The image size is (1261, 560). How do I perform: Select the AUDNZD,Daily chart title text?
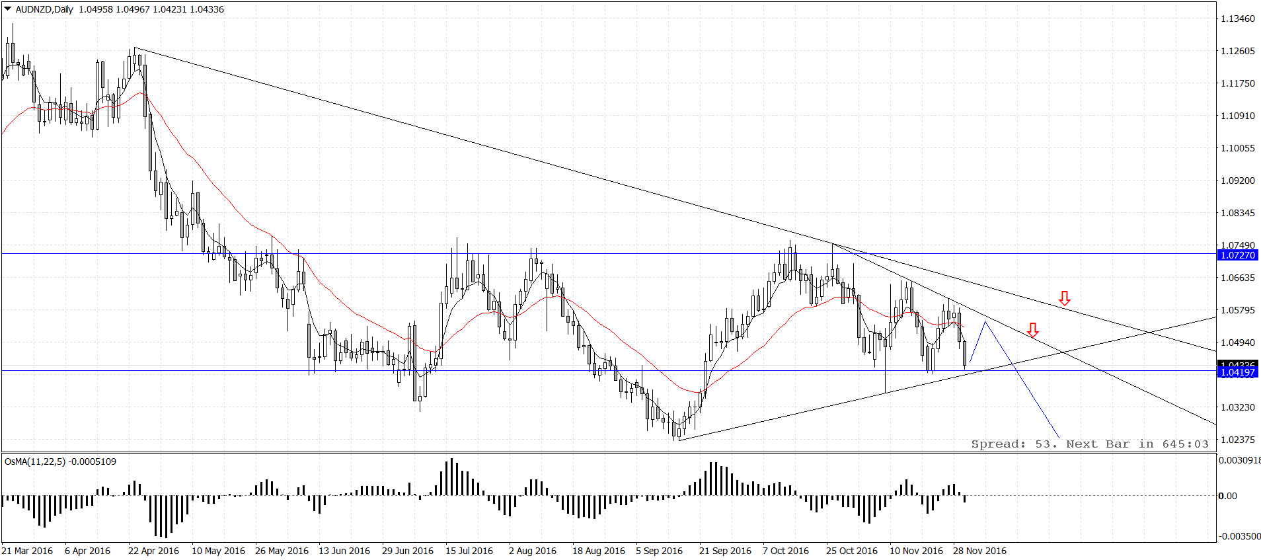pos(44,9)
